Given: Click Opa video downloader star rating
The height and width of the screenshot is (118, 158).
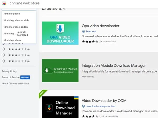Looking at the screenshot, I should 90,42.
